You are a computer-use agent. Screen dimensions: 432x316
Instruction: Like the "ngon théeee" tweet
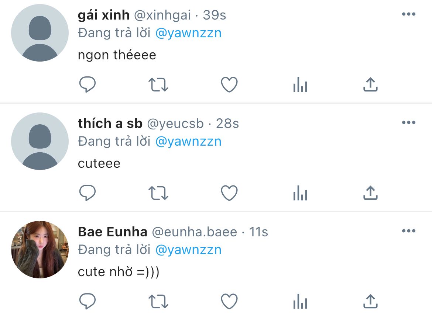[229, 84]
